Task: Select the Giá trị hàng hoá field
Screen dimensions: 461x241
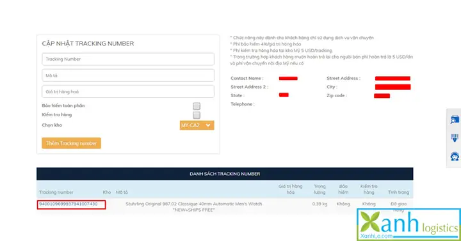Action: tap(128, 91)
